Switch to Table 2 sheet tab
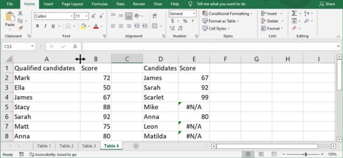The height and width of the screenshot is (158, 343). pos(66,146)
